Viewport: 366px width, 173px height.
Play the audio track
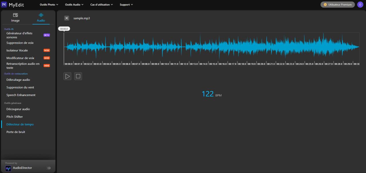tap(67, 76)
